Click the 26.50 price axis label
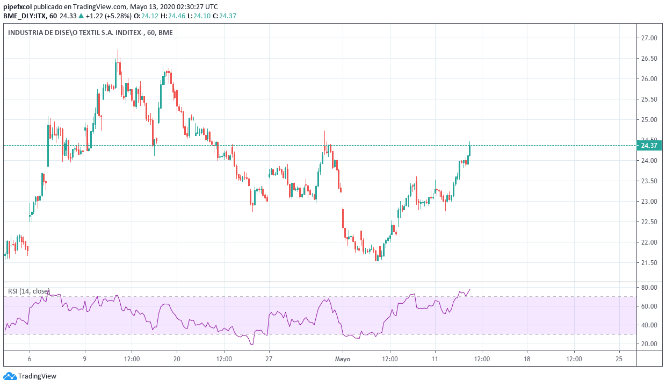666x386 pixels. (x=649, y=59)
